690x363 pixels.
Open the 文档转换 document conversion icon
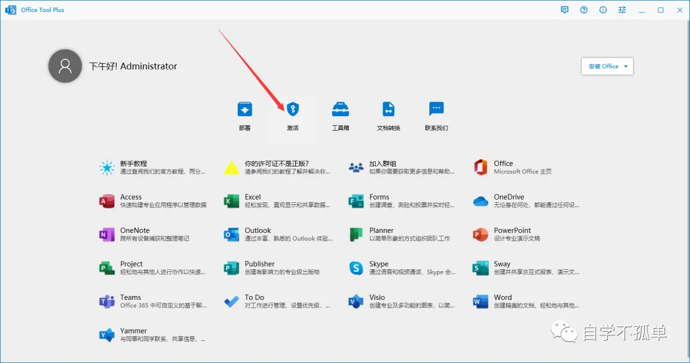(388, 109)
